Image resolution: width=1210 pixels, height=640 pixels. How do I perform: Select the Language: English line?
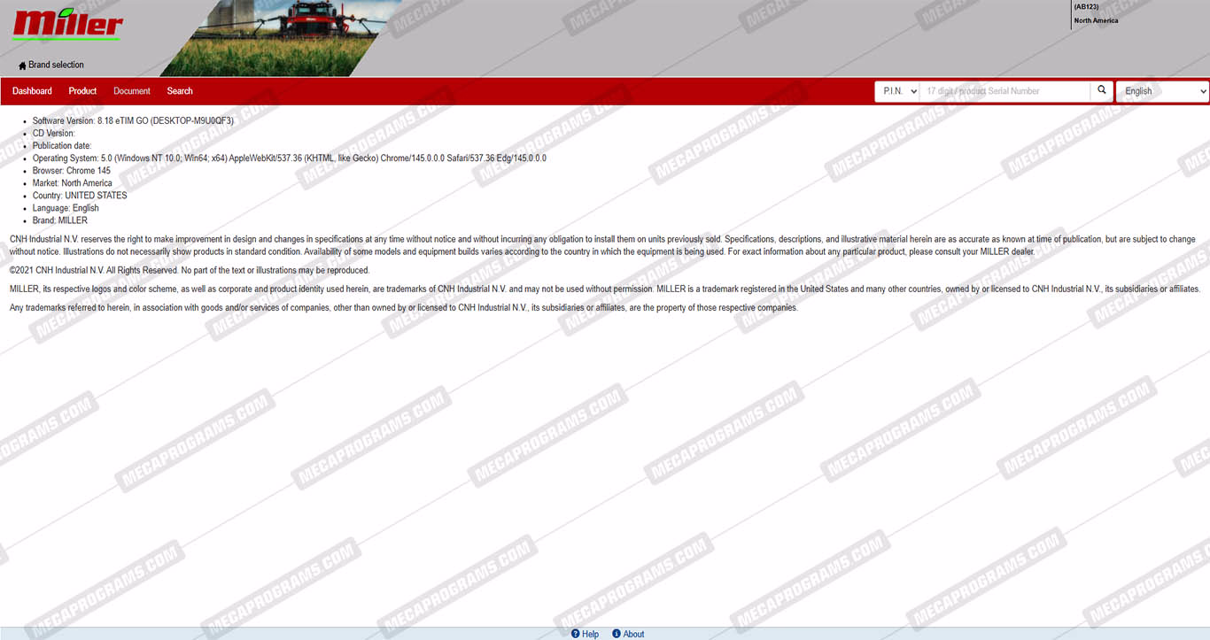tap(66, 208)
